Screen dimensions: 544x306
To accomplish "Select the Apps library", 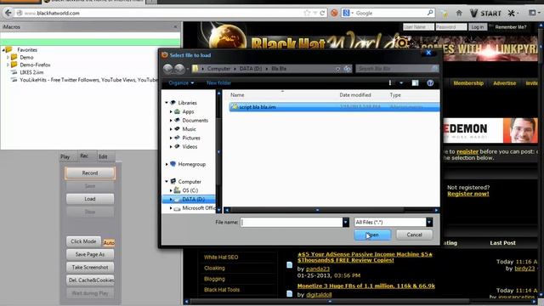I will point(188,111).
